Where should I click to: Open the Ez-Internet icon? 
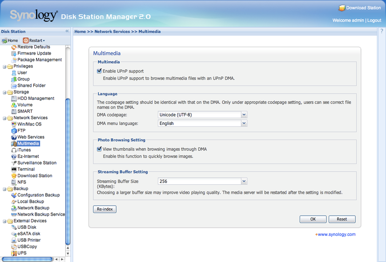pyautogui.click(x=14, y=156)
